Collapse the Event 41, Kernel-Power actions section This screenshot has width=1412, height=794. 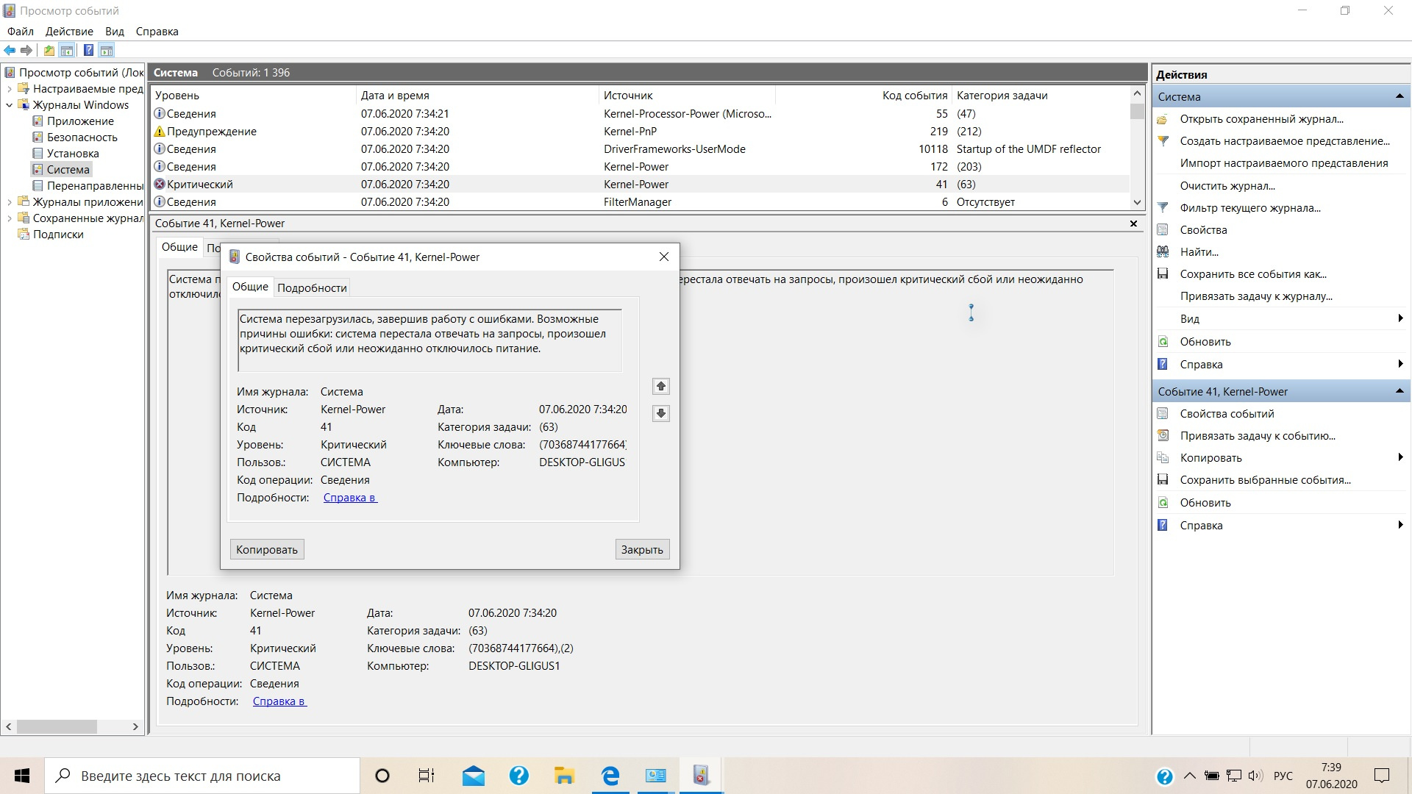(1399, 392)
